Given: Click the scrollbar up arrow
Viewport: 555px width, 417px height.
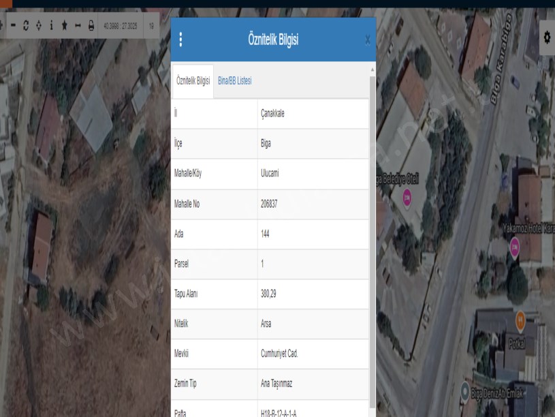Looking at the screenshot, I should [x=372, y=69].
